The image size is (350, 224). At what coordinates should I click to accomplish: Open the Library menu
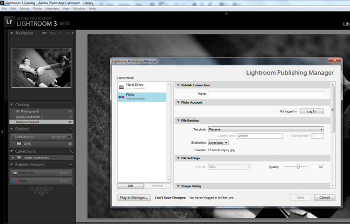click(24, 8)
